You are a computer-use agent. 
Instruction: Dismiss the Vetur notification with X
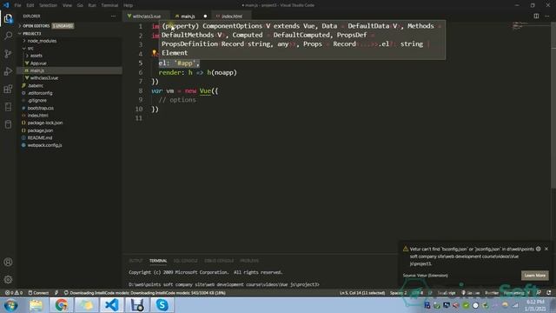tap(546, 249)
